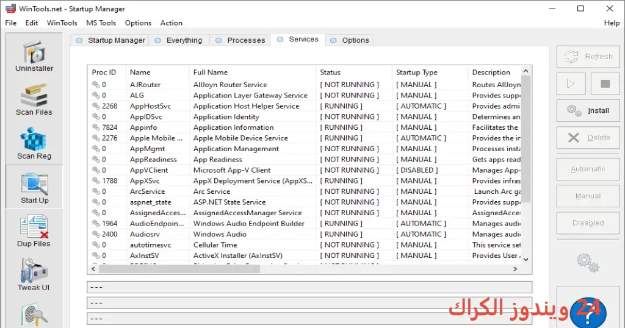Click the horizontal scrollbar left arrow

[x=93, y=269]
